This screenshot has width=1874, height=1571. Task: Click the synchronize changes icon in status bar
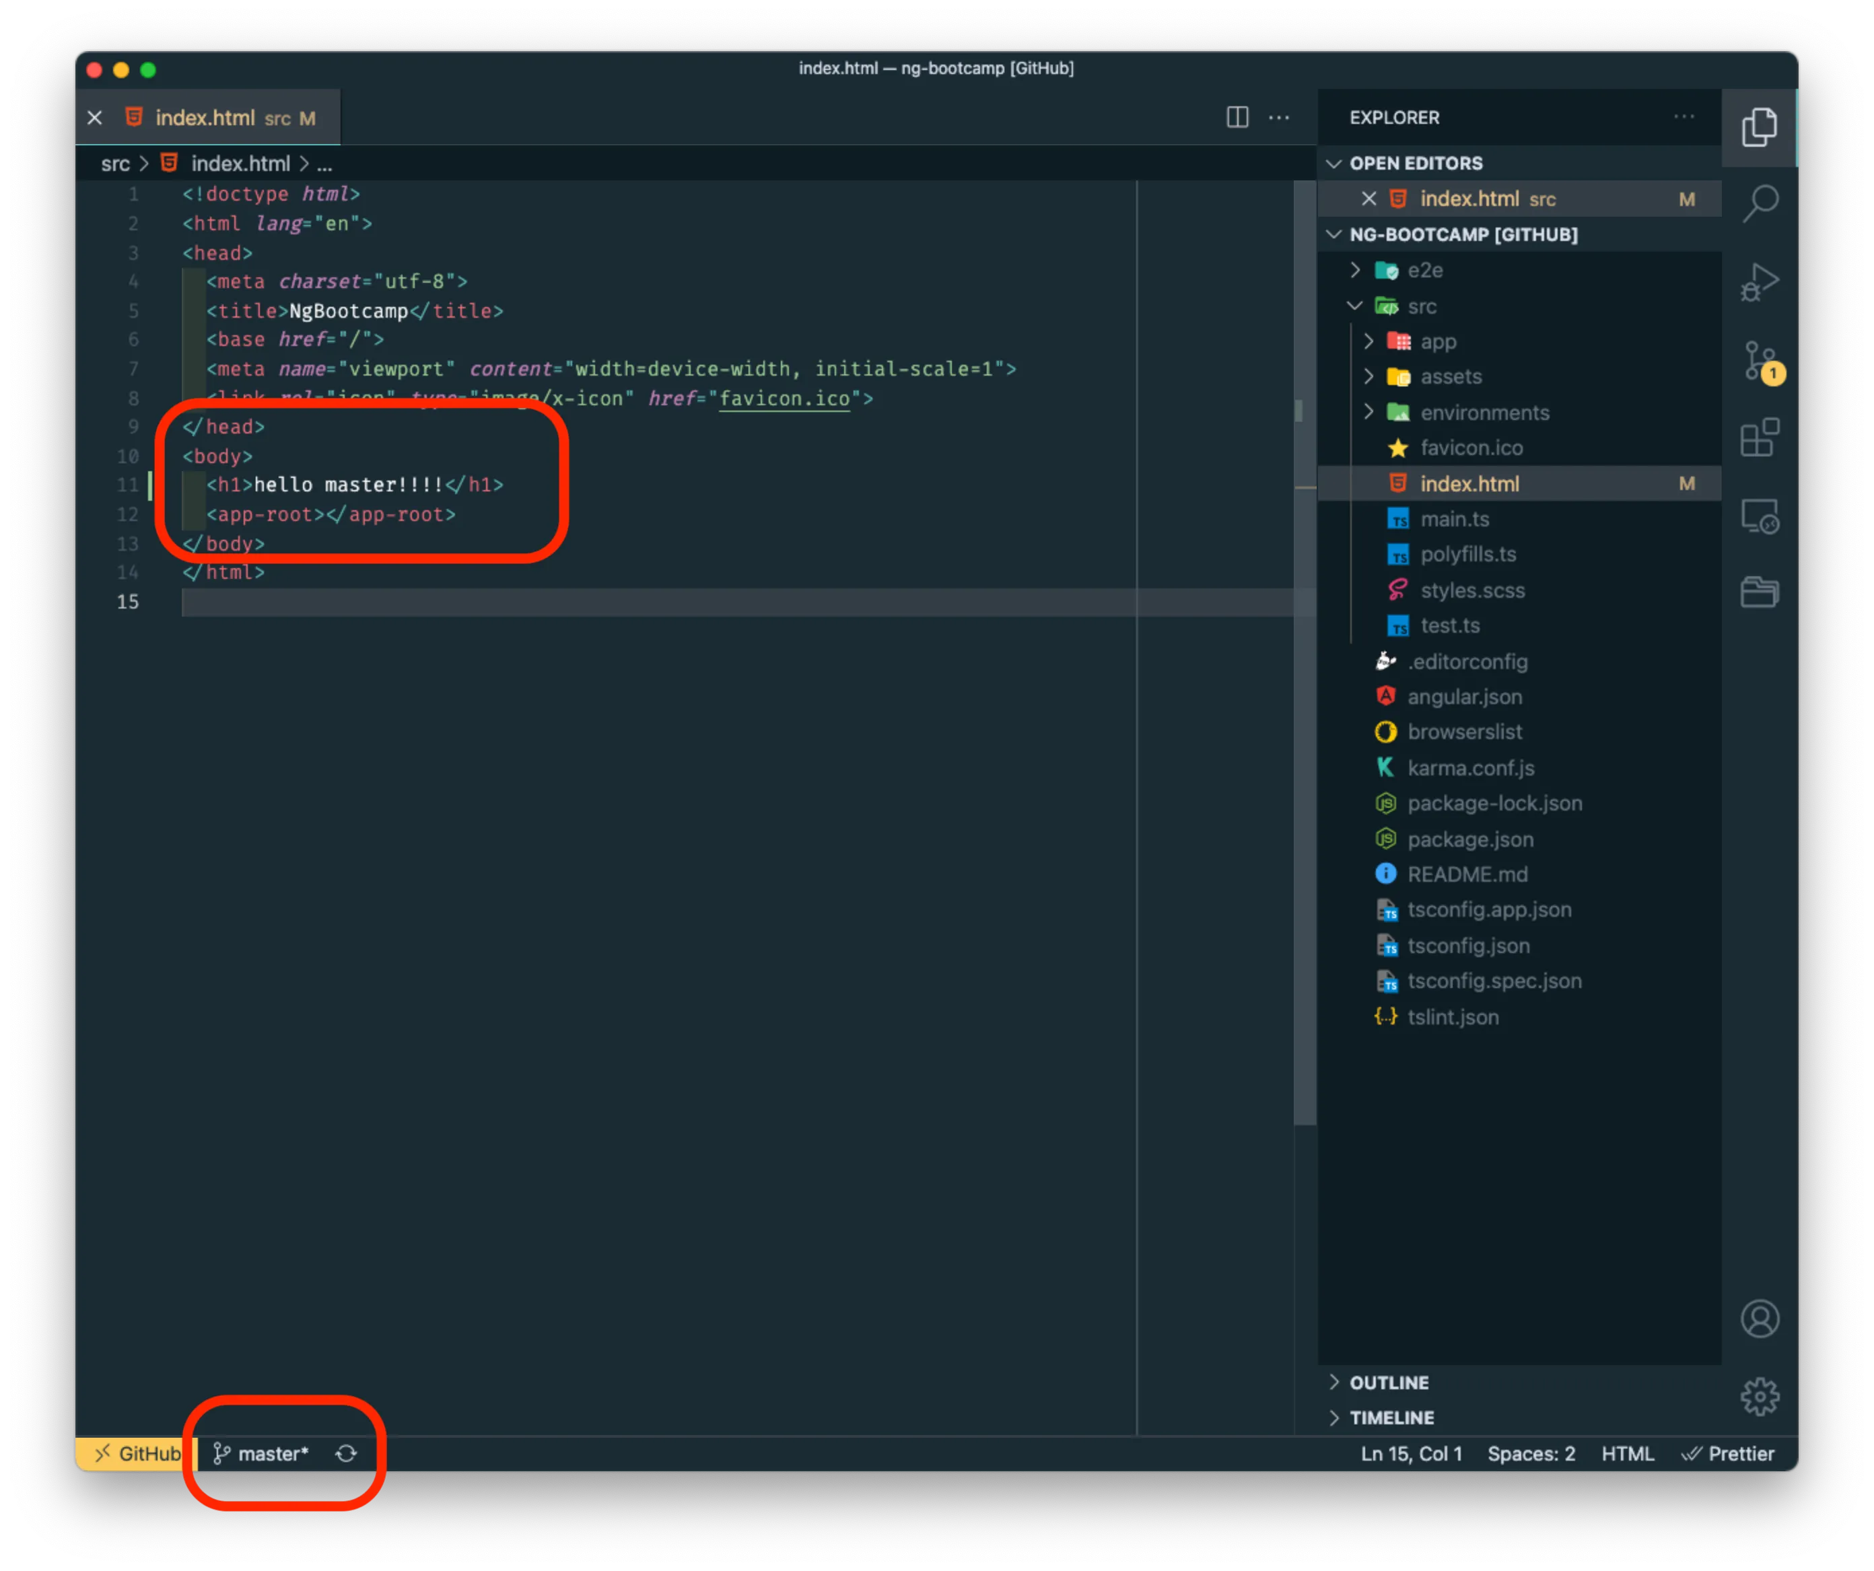coord(346,1453)
